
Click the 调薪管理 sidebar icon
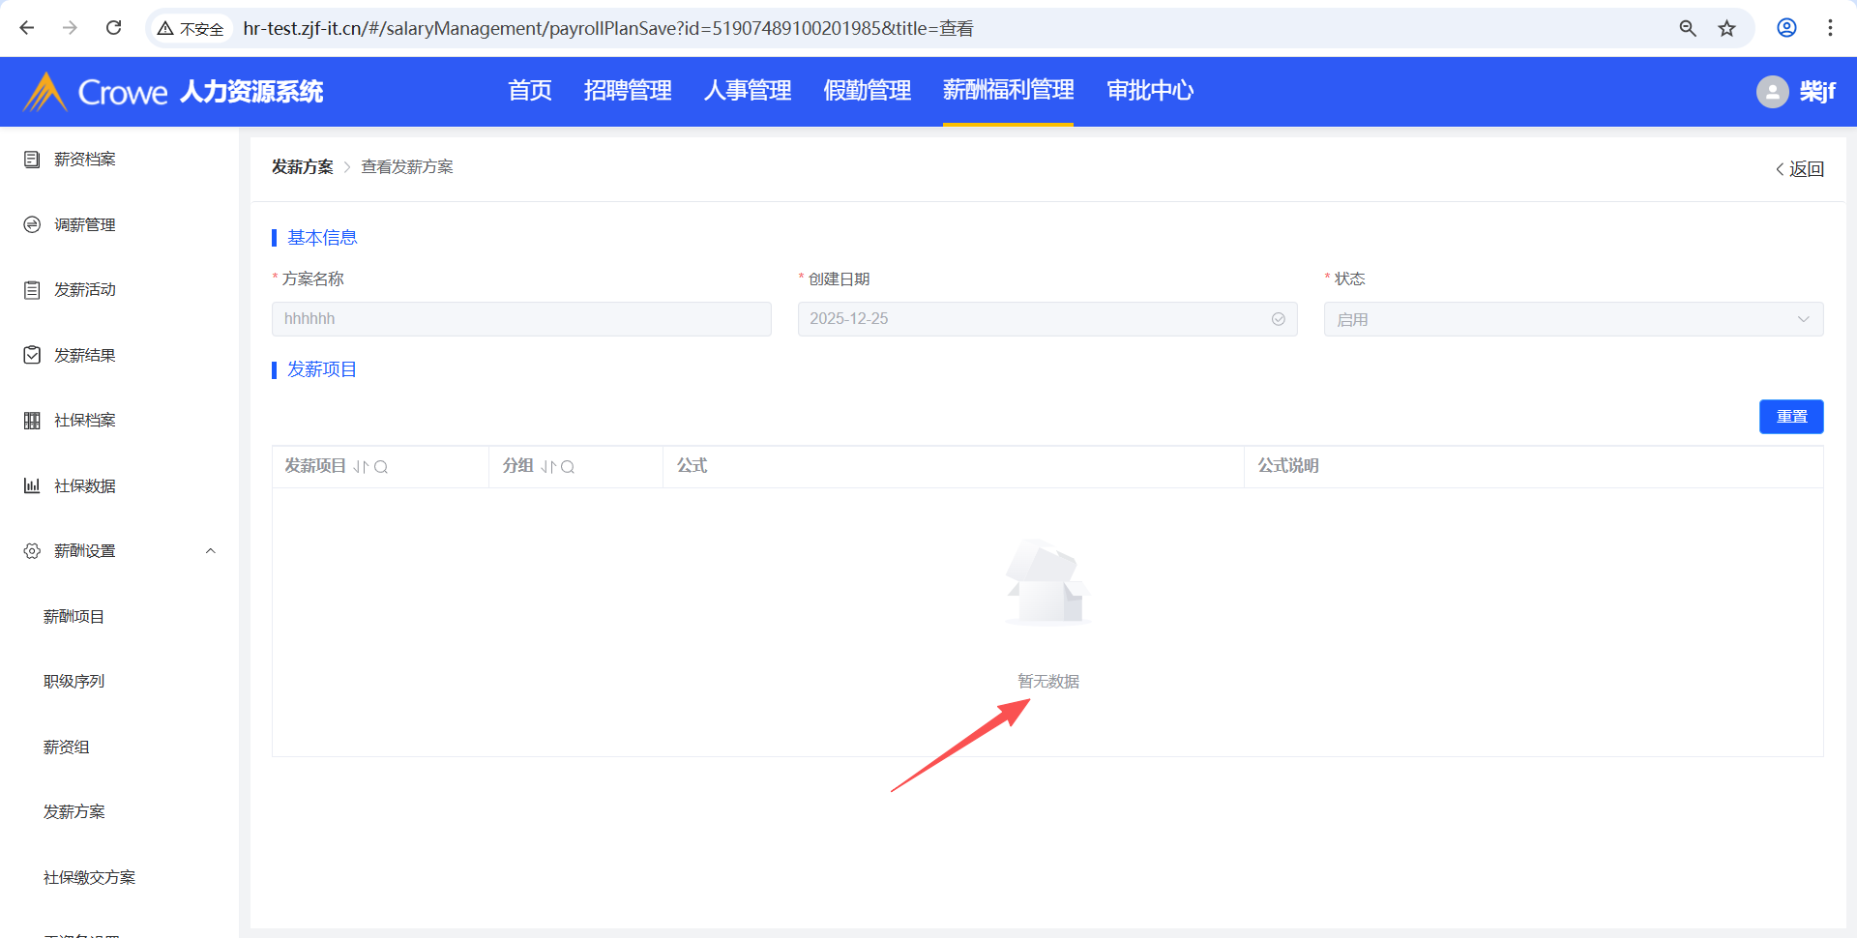coord(32,224)
